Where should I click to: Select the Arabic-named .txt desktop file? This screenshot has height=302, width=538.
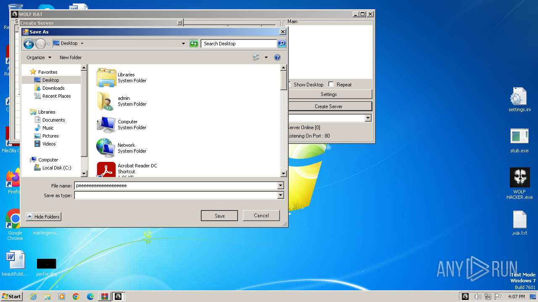coord(520,223)
